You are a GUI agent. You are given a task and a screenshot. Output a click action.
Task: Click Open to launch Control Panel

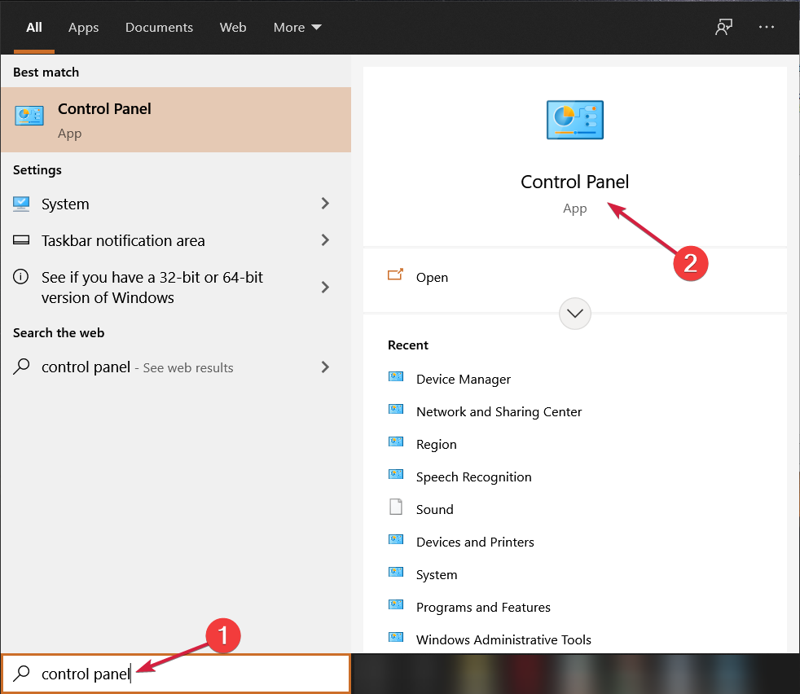pos(431,277)
